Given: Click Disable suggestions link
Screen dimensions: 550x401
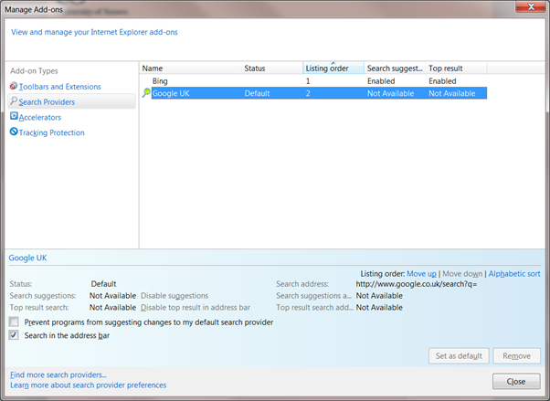Looking at the screenshot, I should [x=175, y=296].
